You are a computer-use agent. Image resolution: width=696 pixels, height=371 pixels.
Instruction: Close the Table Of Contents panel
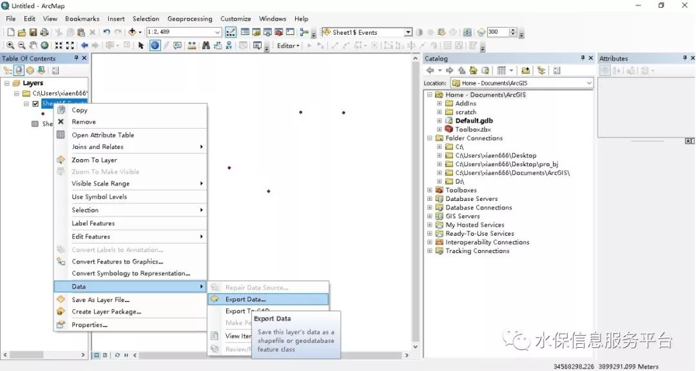pos(84,58)
